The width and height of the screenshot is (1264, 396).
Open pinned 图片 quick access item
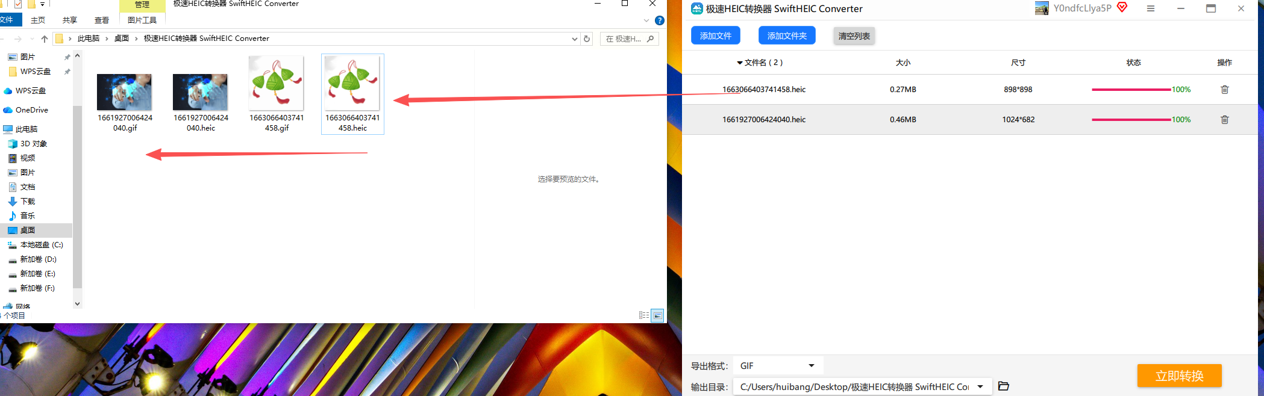point(22,57)
